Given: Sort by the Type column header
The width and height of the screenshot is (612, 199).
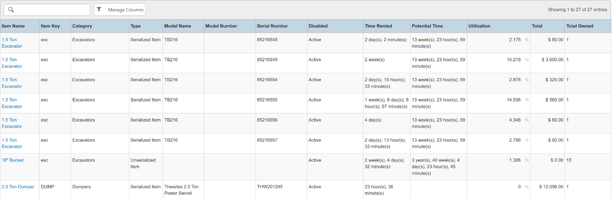Looking at the screenshot, I should [x=136, y=26].
